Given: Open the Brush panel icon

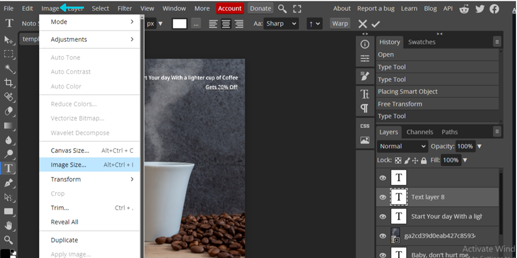Looking at the screenshot, I should click(364, 76).
